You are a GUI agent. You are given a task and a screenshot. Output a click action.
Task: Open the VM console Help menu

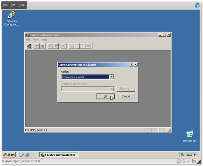22,5
